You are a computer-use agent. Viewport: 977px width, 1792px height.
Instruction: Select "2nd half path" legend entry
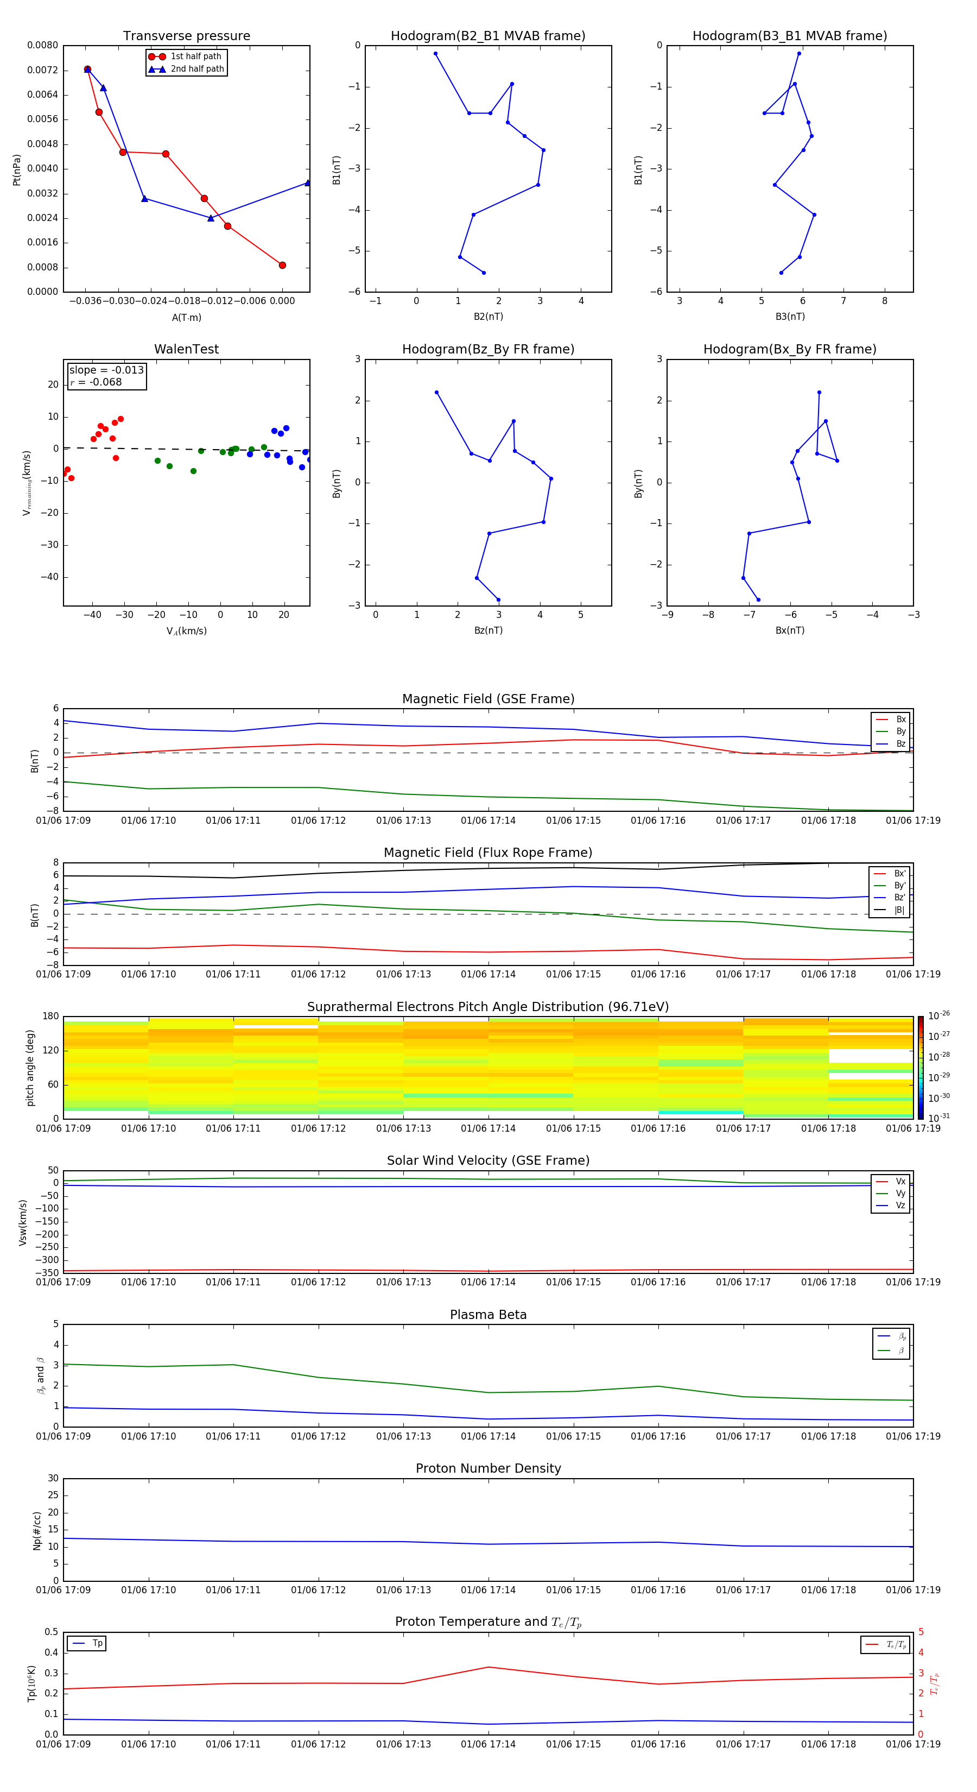[186, 69]
